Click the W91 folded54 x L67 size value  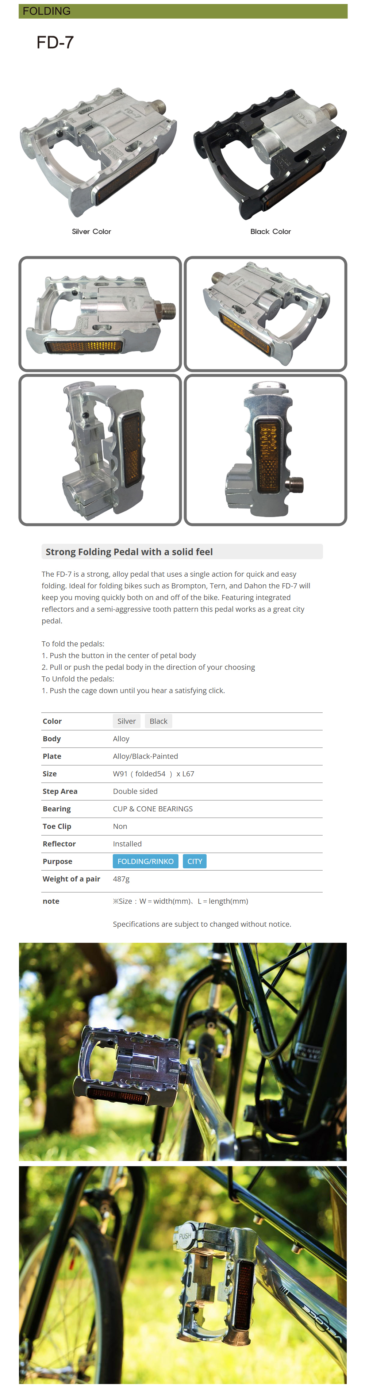tap(153, 774)
